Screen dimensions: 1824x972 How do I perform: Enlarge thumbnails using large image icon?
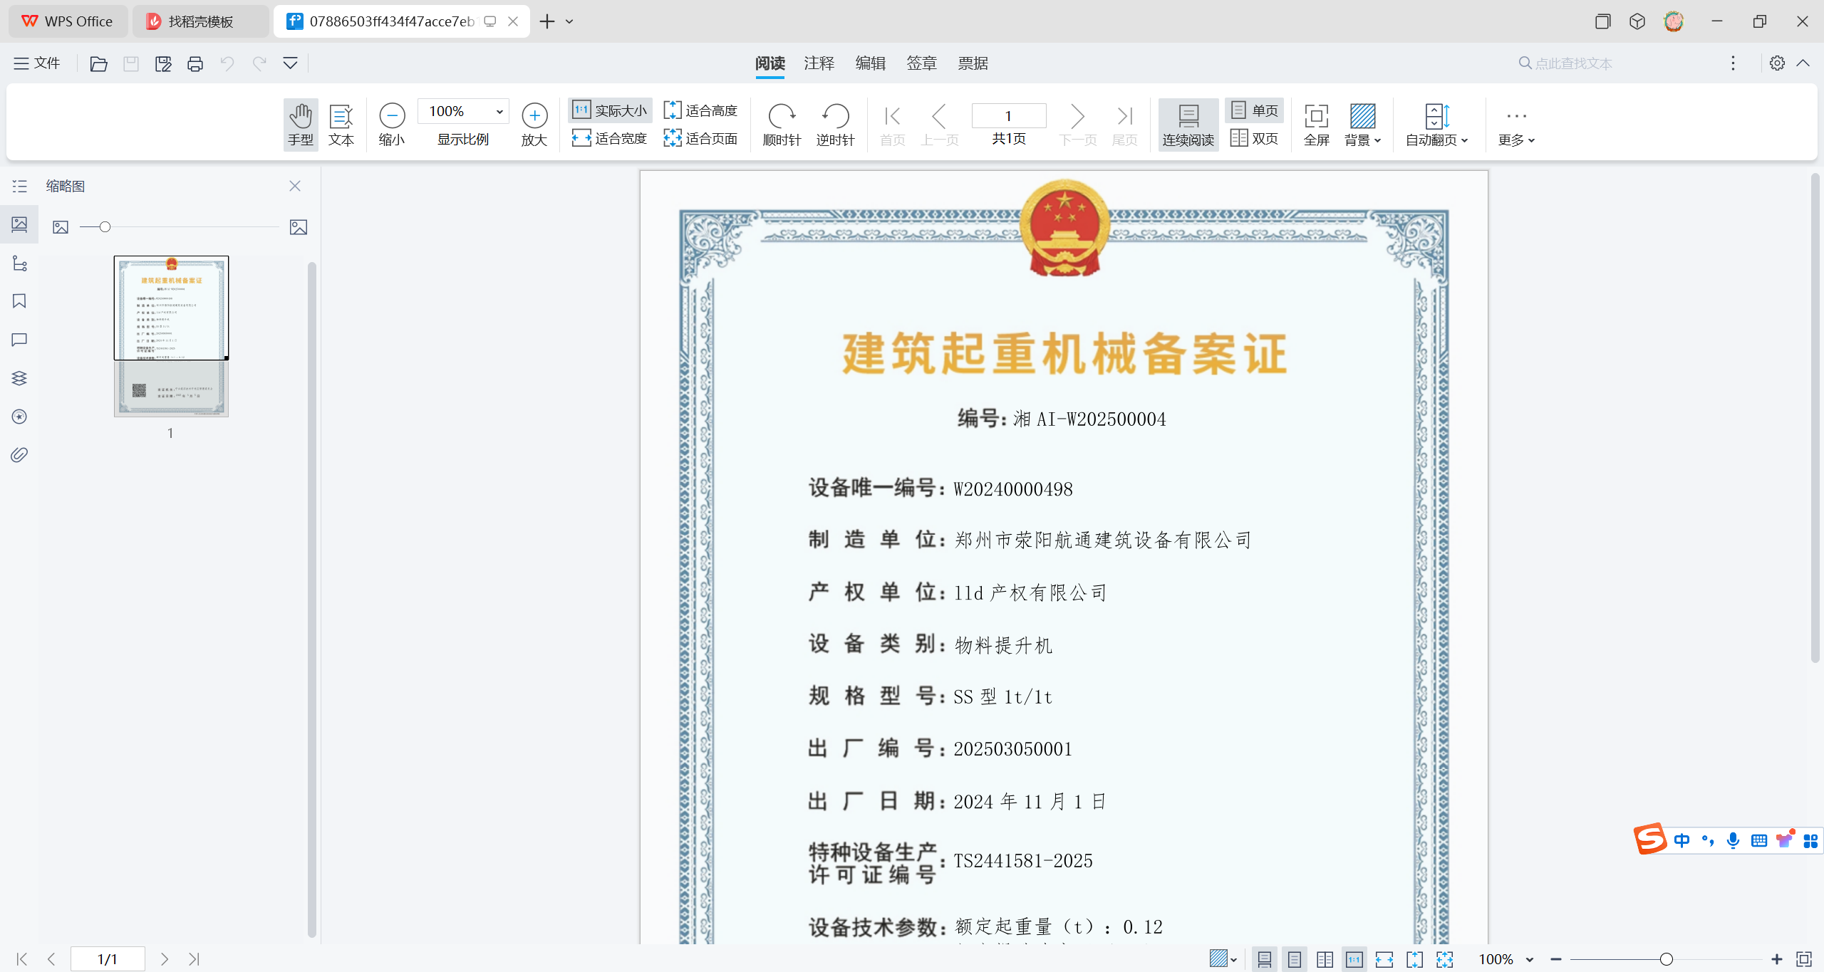tap(299, 227)
